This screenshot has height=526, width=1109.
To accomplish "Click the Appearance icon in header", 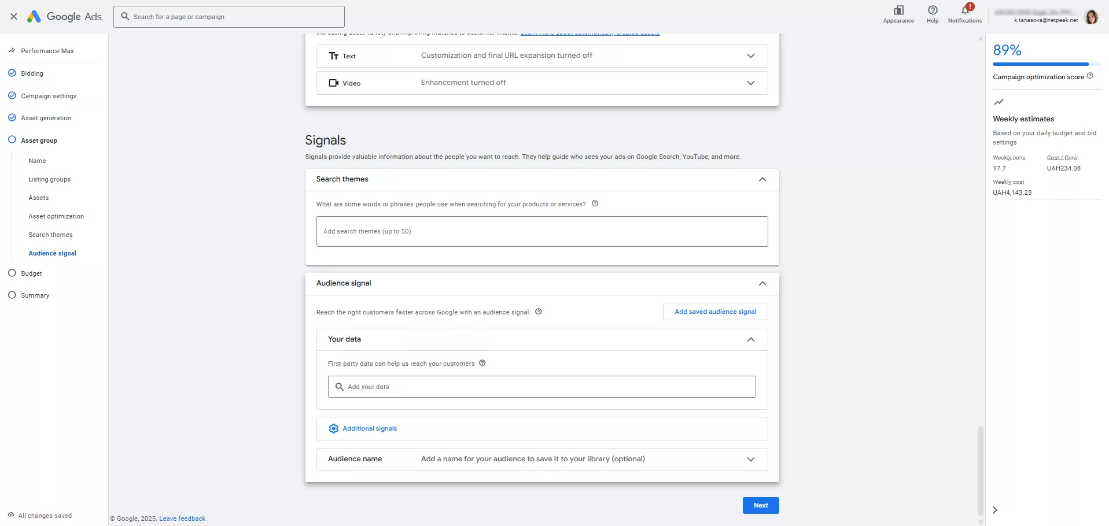I will coord(898,10).
